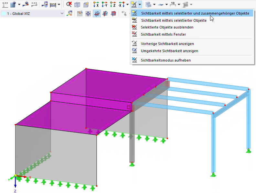Select the transparent cube view icon

(77, 5)
